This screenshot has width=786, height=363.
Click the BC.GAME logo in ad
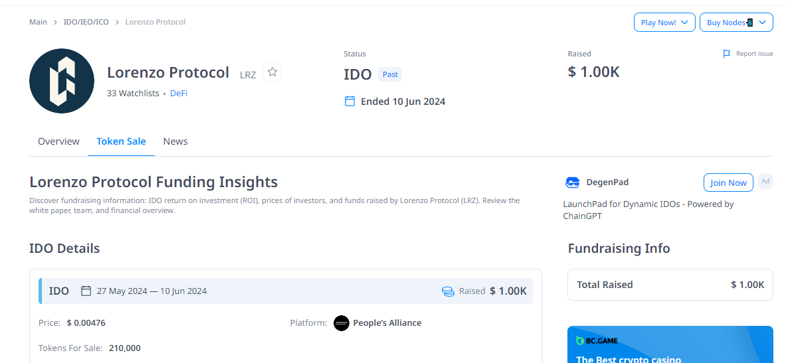click(x=597, y=341)
